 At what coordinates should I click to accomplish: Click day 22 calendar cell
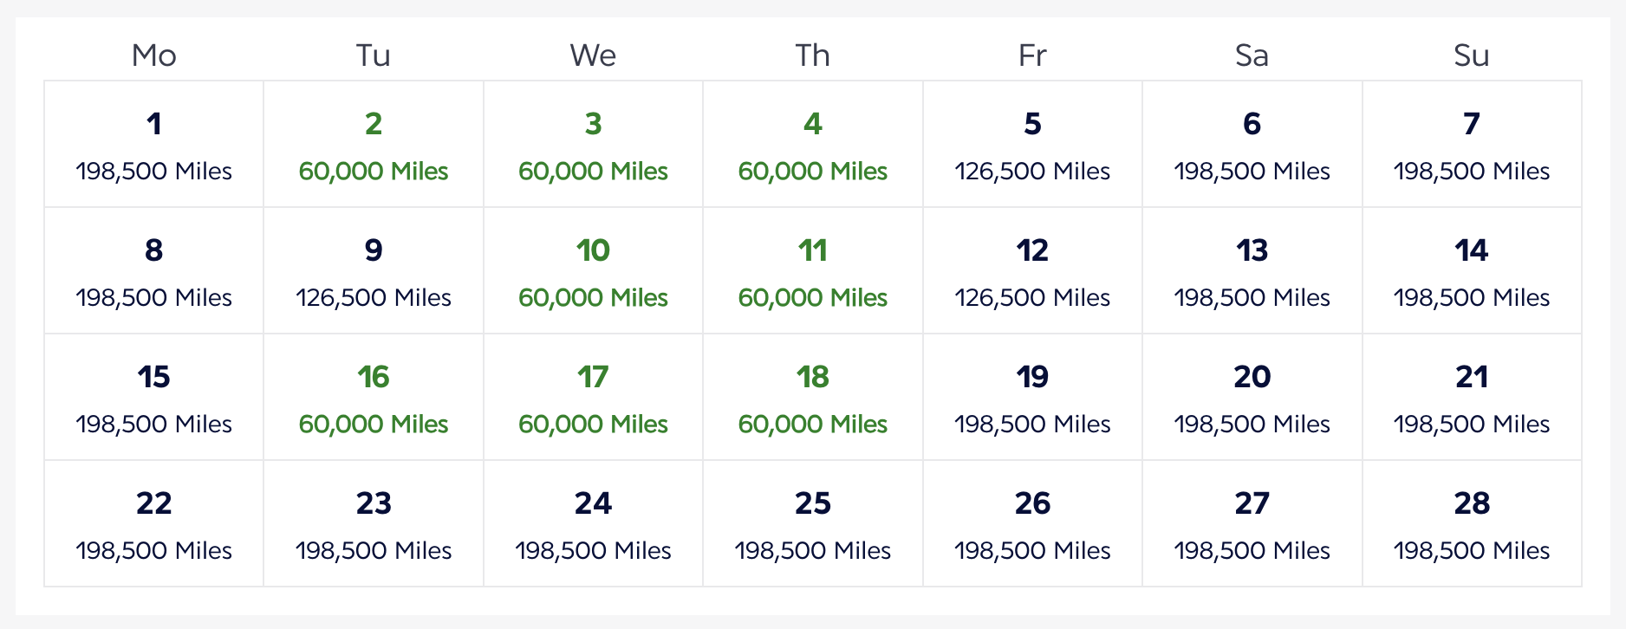click(154, 524)
